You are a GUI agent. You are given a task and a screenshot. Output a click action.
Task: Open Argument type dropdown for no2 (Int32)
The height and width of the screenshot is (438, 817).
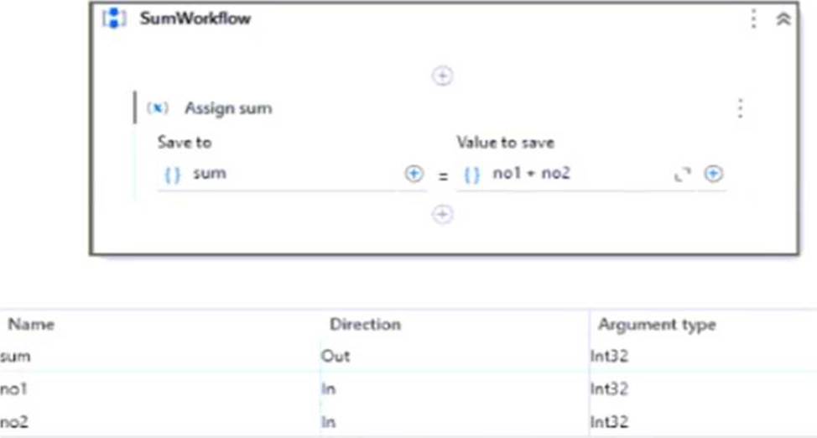click(704, 421)
